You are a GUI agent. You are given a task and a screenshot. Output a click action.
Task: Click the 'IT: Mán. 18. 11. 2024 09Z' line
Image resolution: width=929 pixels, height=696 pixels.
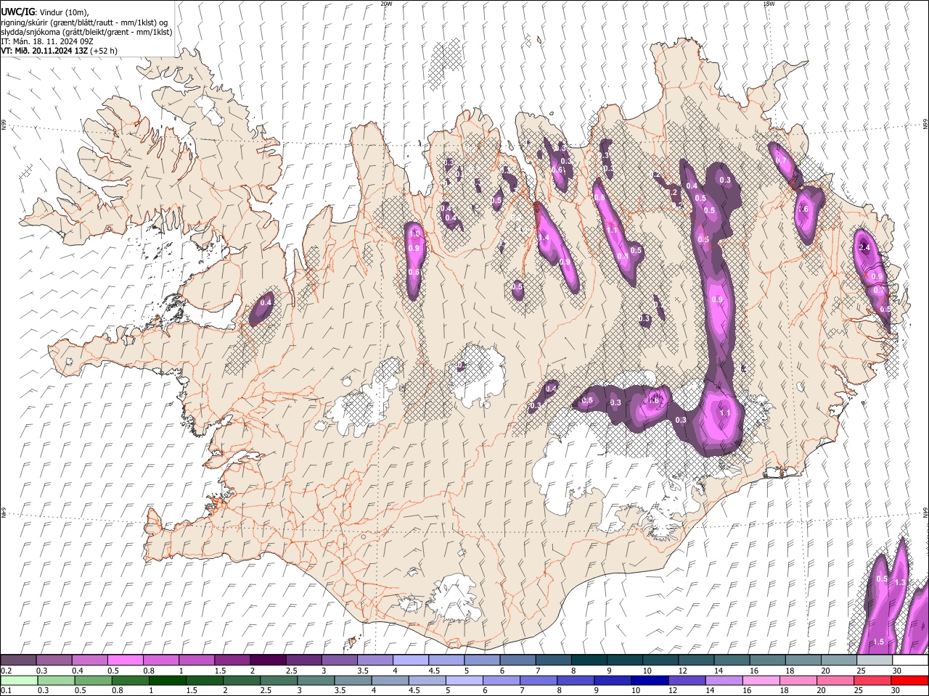pyautogui.click(x=46, y=41)
